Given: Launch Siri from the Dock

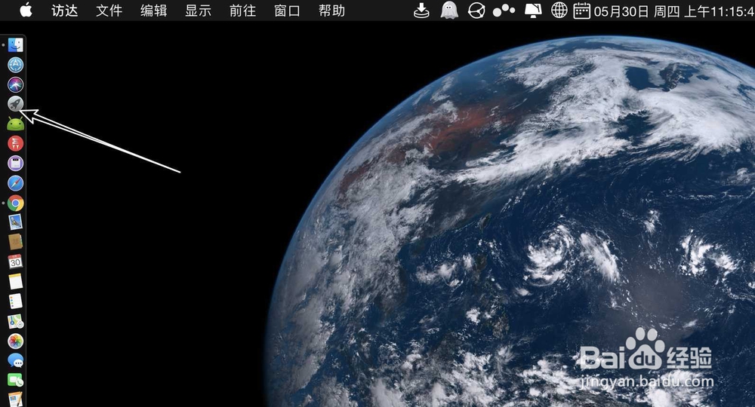Looking at the screenshot, I should [15, 84].
